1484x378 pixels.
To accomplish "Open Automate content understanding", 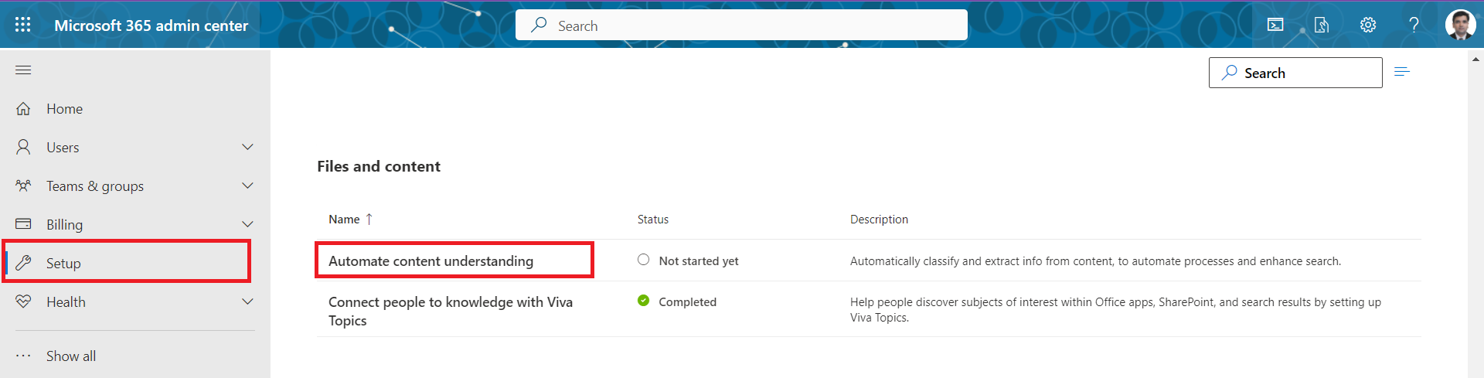I will click(x=431, y=261).
